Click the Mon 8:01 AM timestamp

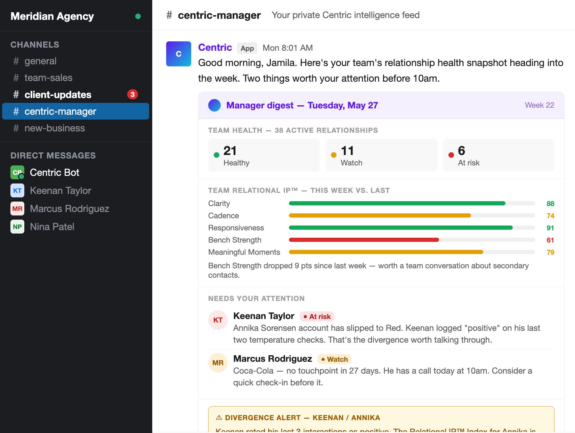pos(287,48)
